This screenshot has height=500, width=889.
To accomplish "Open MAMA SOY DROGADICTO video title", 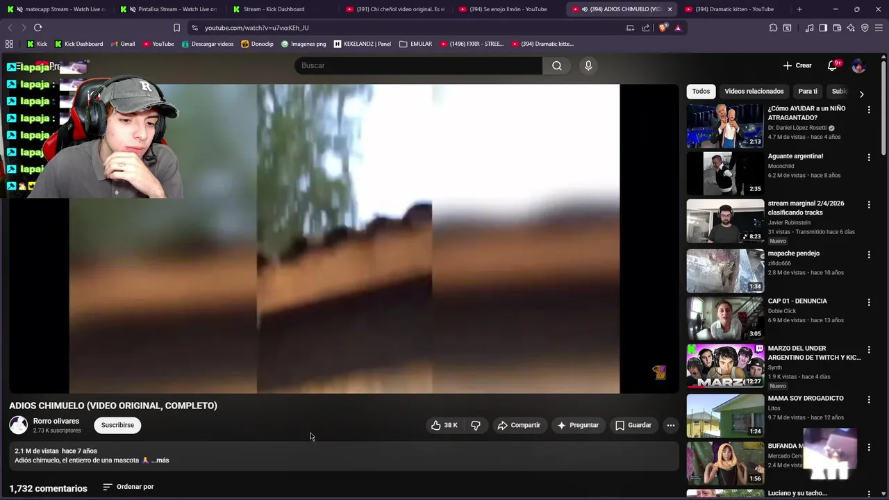I will (x=806, y=399).
